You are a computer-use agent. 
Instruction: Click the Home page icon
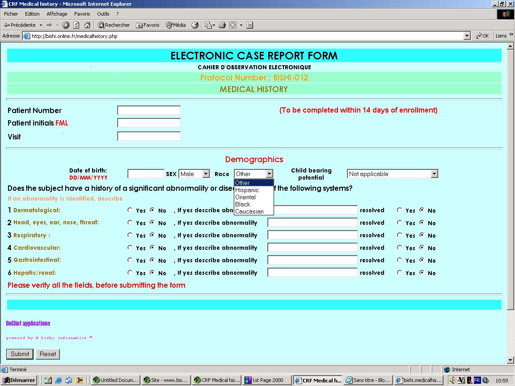coord(87,25)
